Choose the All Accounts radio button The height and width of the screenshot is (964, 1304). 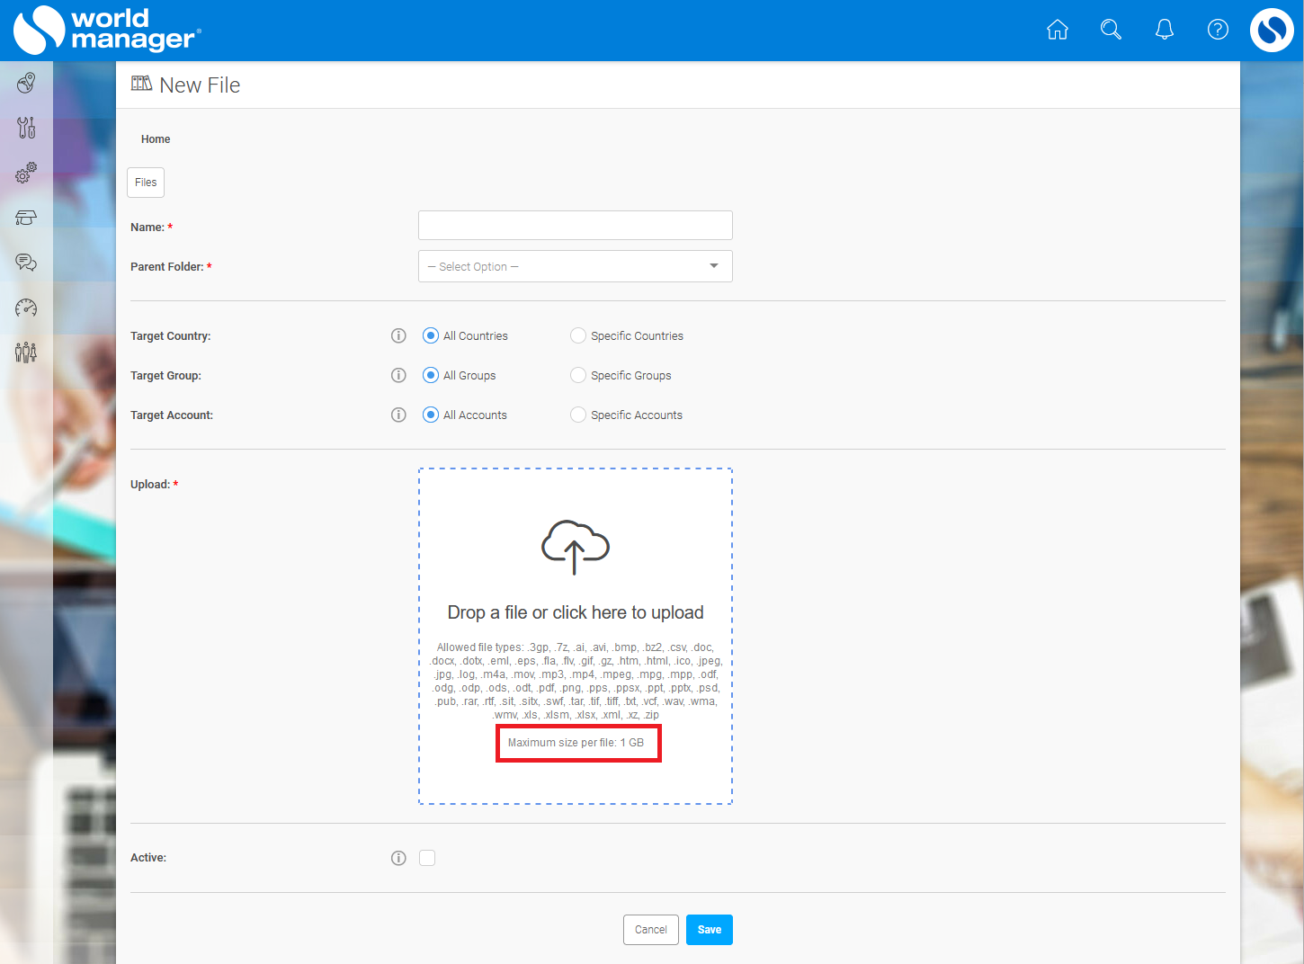[431, 415]
